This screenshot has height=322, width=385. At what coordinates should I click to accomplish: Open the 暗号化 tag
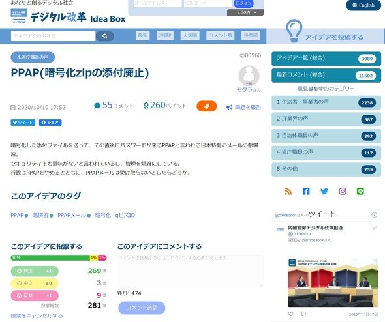pos(103,215)
